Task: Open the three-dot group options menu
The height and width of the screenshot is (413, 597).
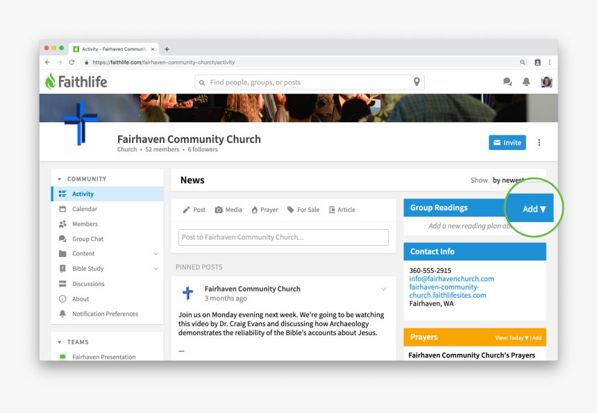Action: 539,143
